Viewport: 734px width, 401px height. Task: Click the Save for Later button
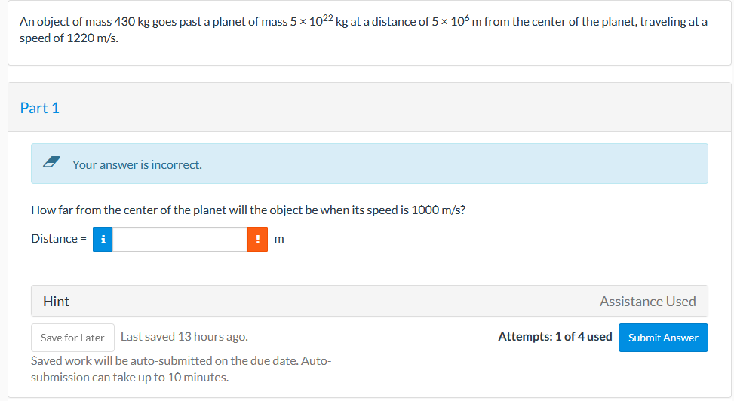72,338
